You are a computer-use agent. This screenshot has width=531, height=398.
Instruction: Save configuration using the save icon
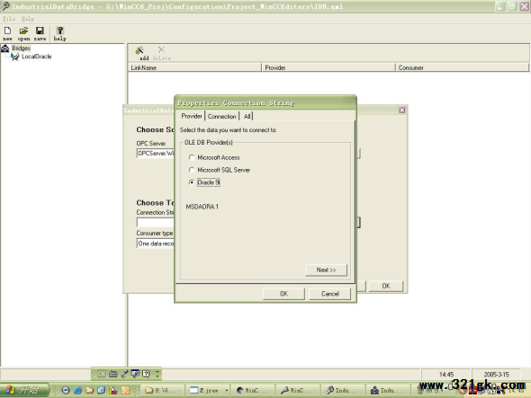coord(40,33)
